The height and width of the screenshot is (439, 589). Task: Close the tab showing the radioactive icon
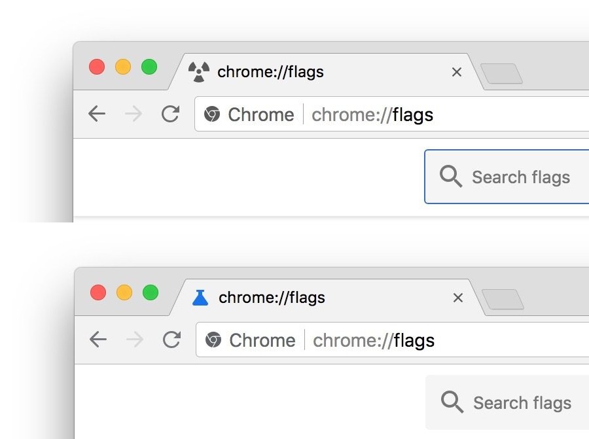tap(457, 72)
